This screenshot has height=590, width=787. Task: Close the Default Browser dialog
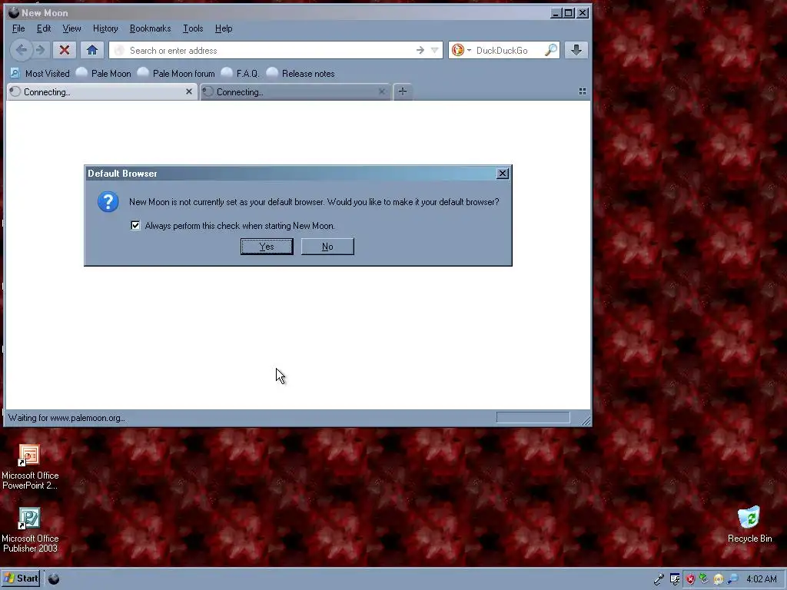[503, 173]
